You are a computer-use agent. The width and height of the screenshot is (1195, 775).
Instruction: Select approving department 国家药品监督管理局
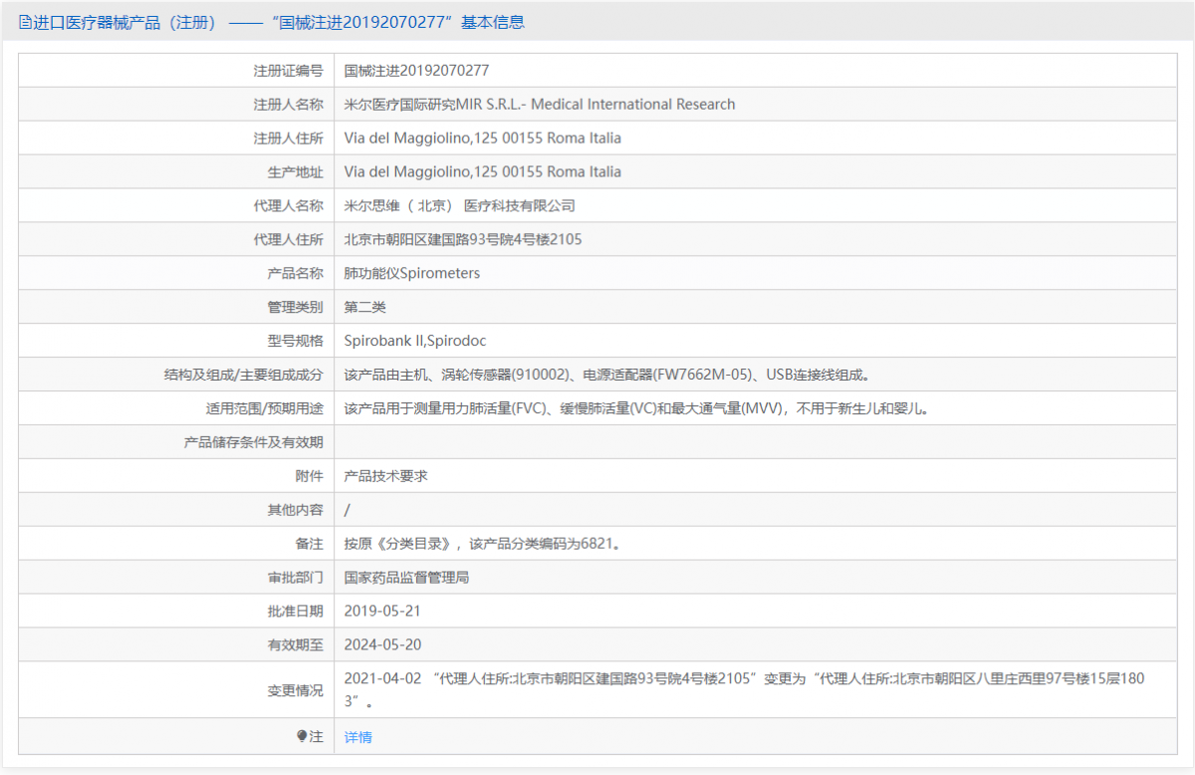tap(406, 578)
